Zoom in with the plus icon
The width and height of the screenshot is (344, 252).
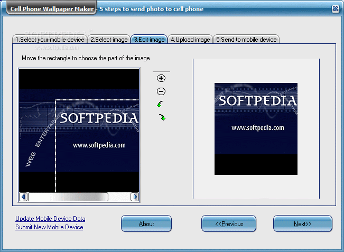pyautogui.click(x=161, y=78)
